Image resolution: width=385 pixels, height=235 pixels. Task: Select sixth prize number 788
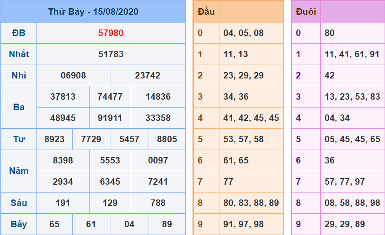[x=158, y=203]
